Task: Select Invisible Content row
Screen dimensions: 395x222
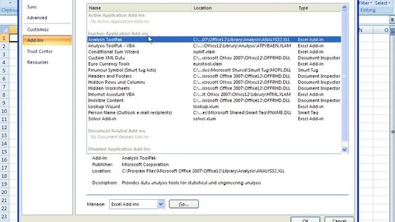Action: tap(214, 101)
